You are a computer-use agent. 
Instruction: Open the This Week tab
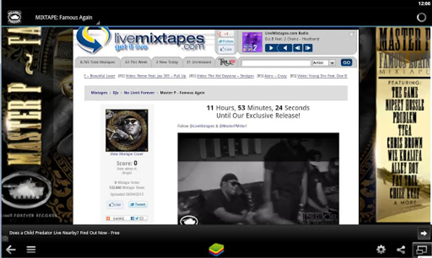[136, 62]
